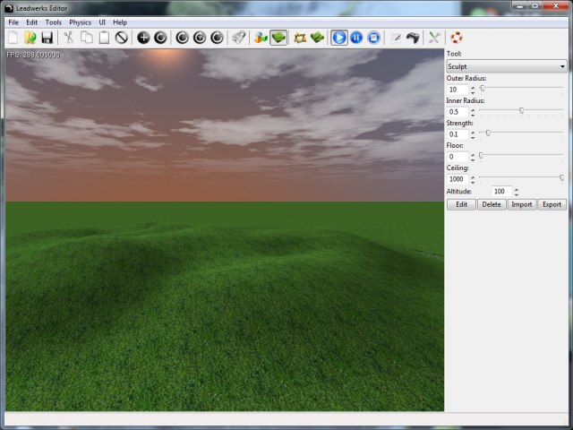Click the New scene toolbar icon
The width and height of the screenshot is (573, 430).
pyautogui.click(x=13, y=38)
